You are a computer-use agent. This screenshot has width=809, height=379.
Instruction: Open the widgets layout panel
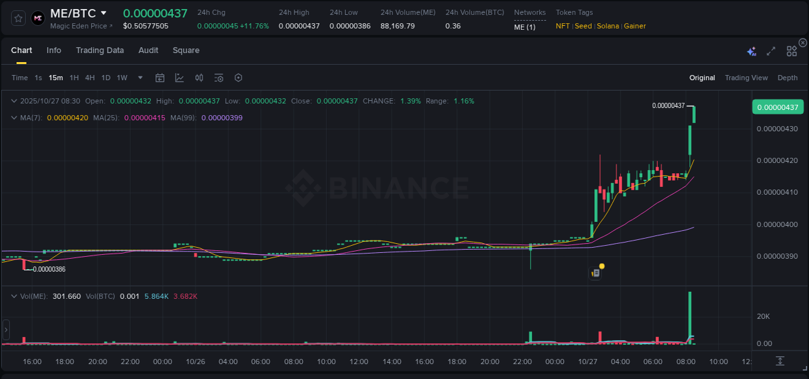[x=791, y=50]
